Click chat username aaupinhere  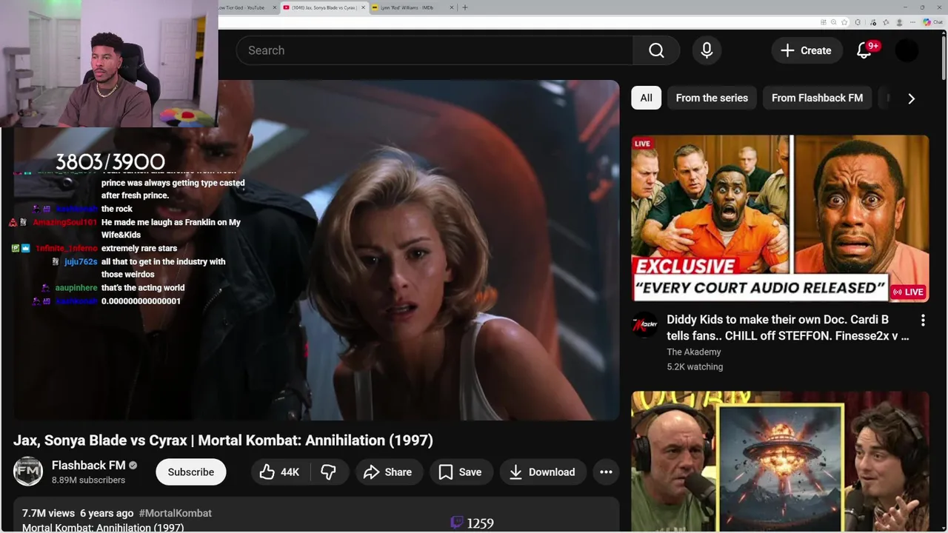click(x=76, y=287)
